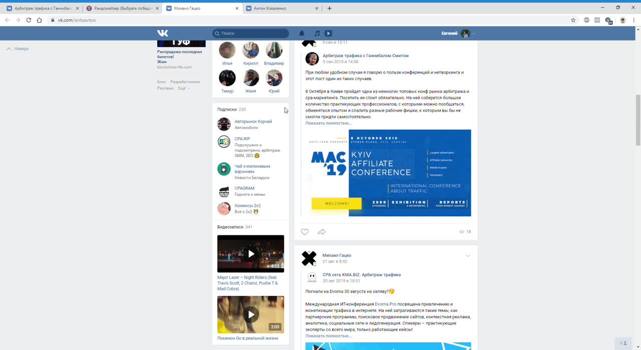641x350 pixels.
Task: Open the CPA сеть KMA.BIZ group link
Action: (x=362, y=275)
